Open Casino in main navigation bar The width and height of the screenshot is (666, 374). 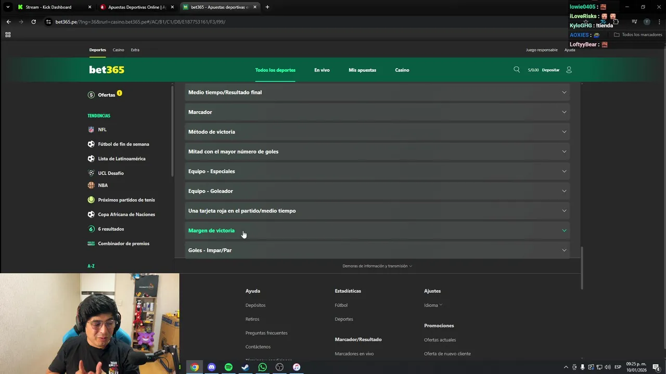click(402, 70)
